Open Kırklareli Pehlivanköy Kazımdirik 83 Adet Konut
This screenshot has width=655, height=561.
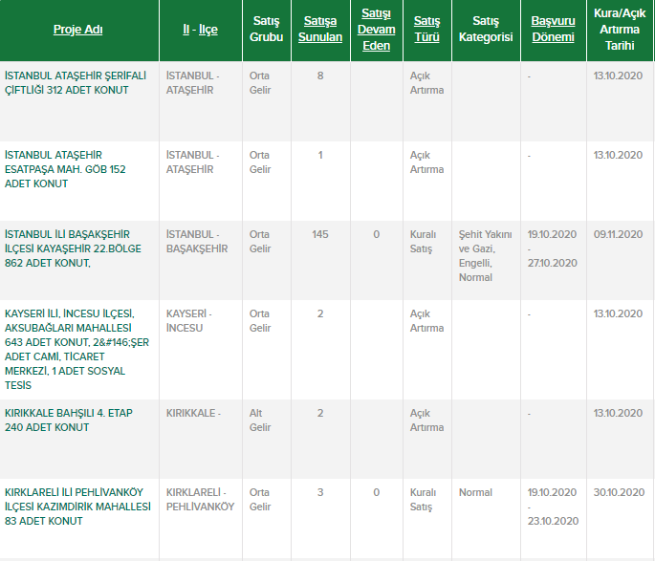(x=76, y=507)
